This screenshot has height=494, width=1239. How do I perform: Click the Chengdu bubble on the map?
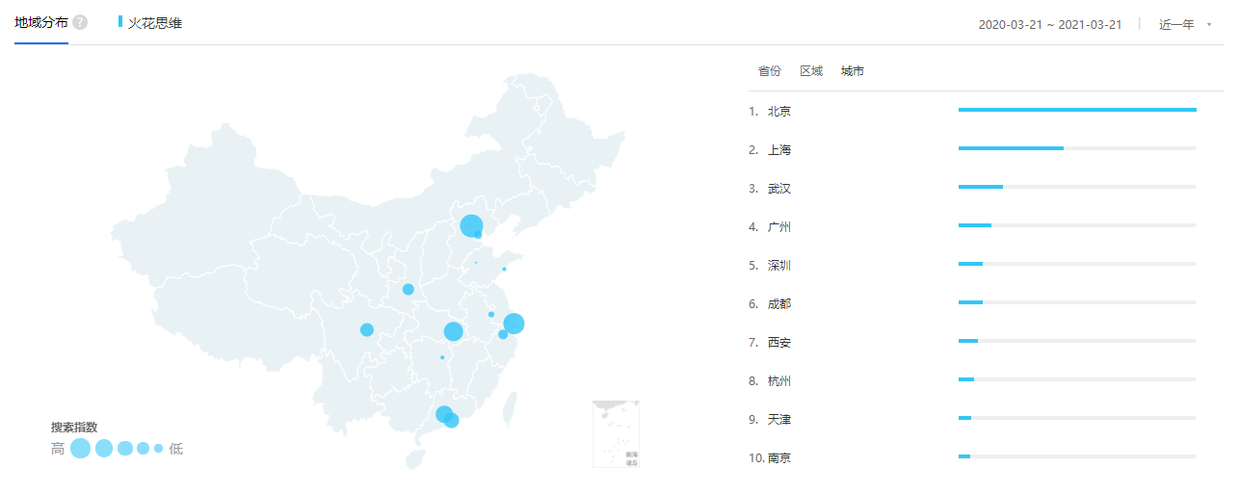(367, 329)
